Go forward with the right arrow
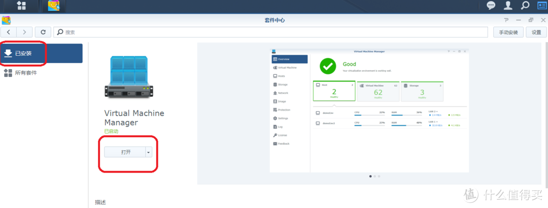Screen dimensions: 548x208 [x=24, y=32]
